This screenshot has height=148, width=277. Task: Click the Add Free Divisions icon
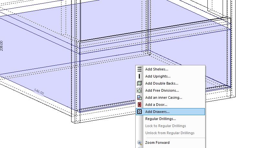pyautogui.click(x=139, y=90)
